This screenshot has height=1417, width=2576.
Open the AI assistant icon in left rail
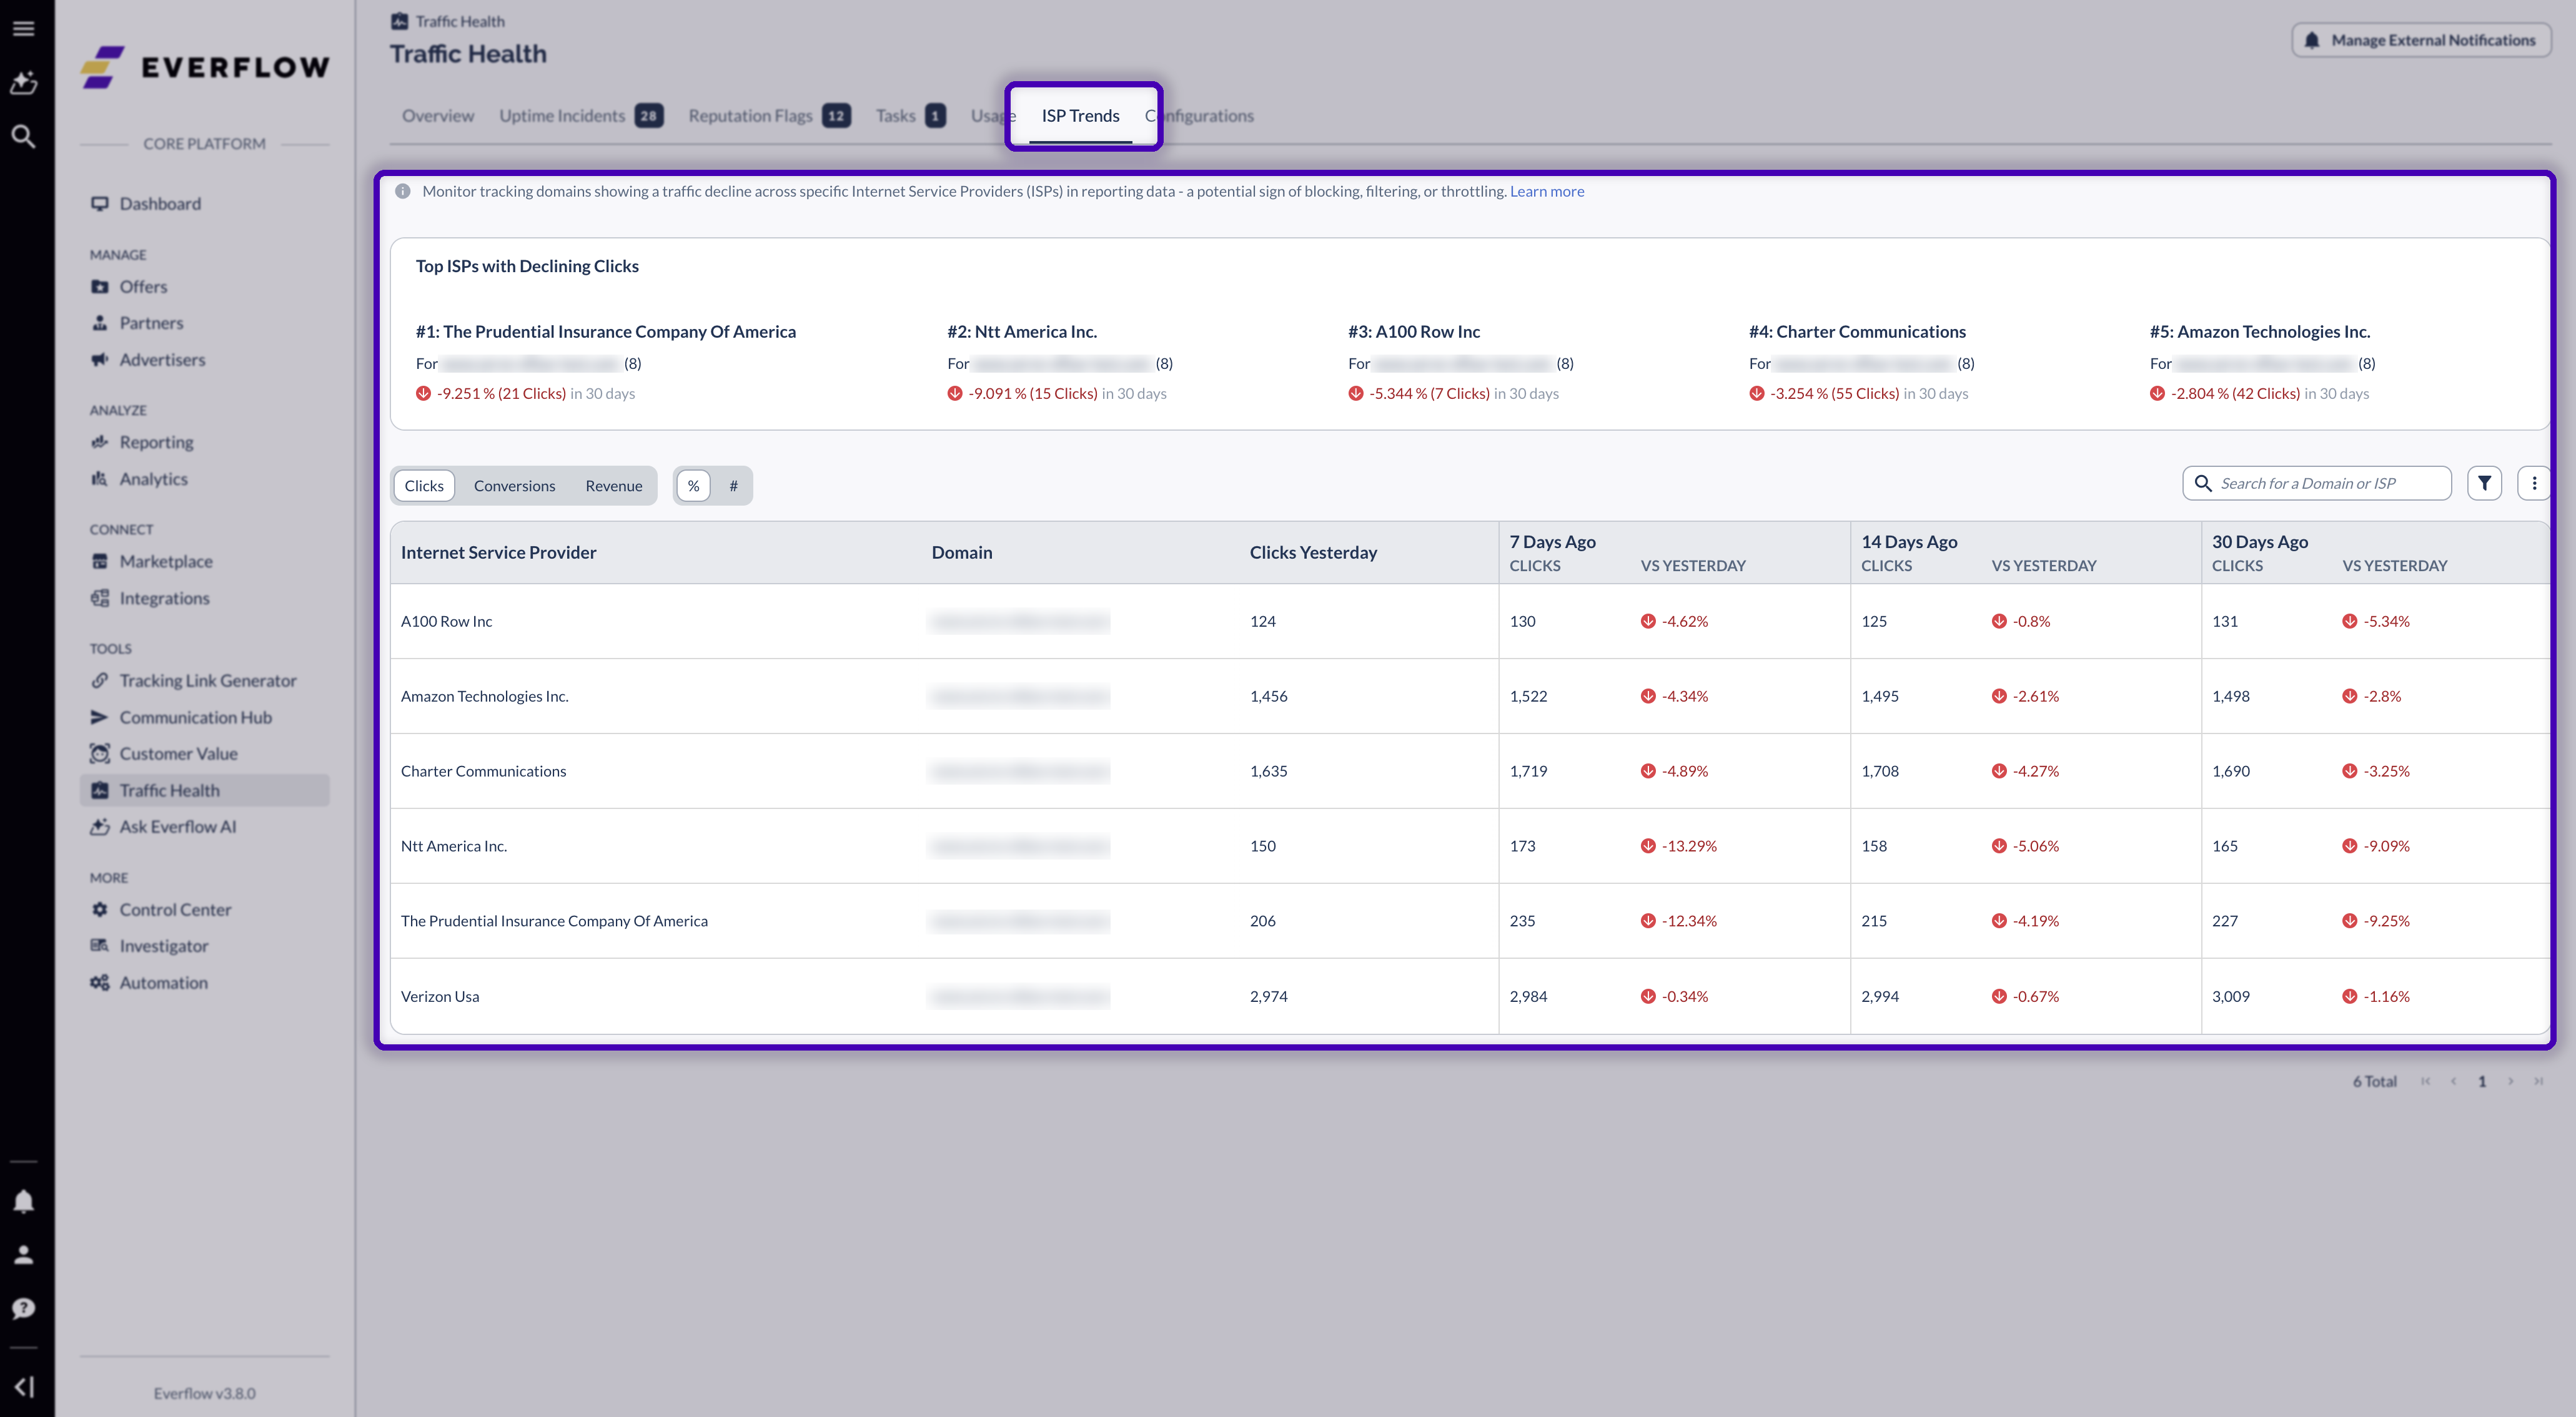23,83
